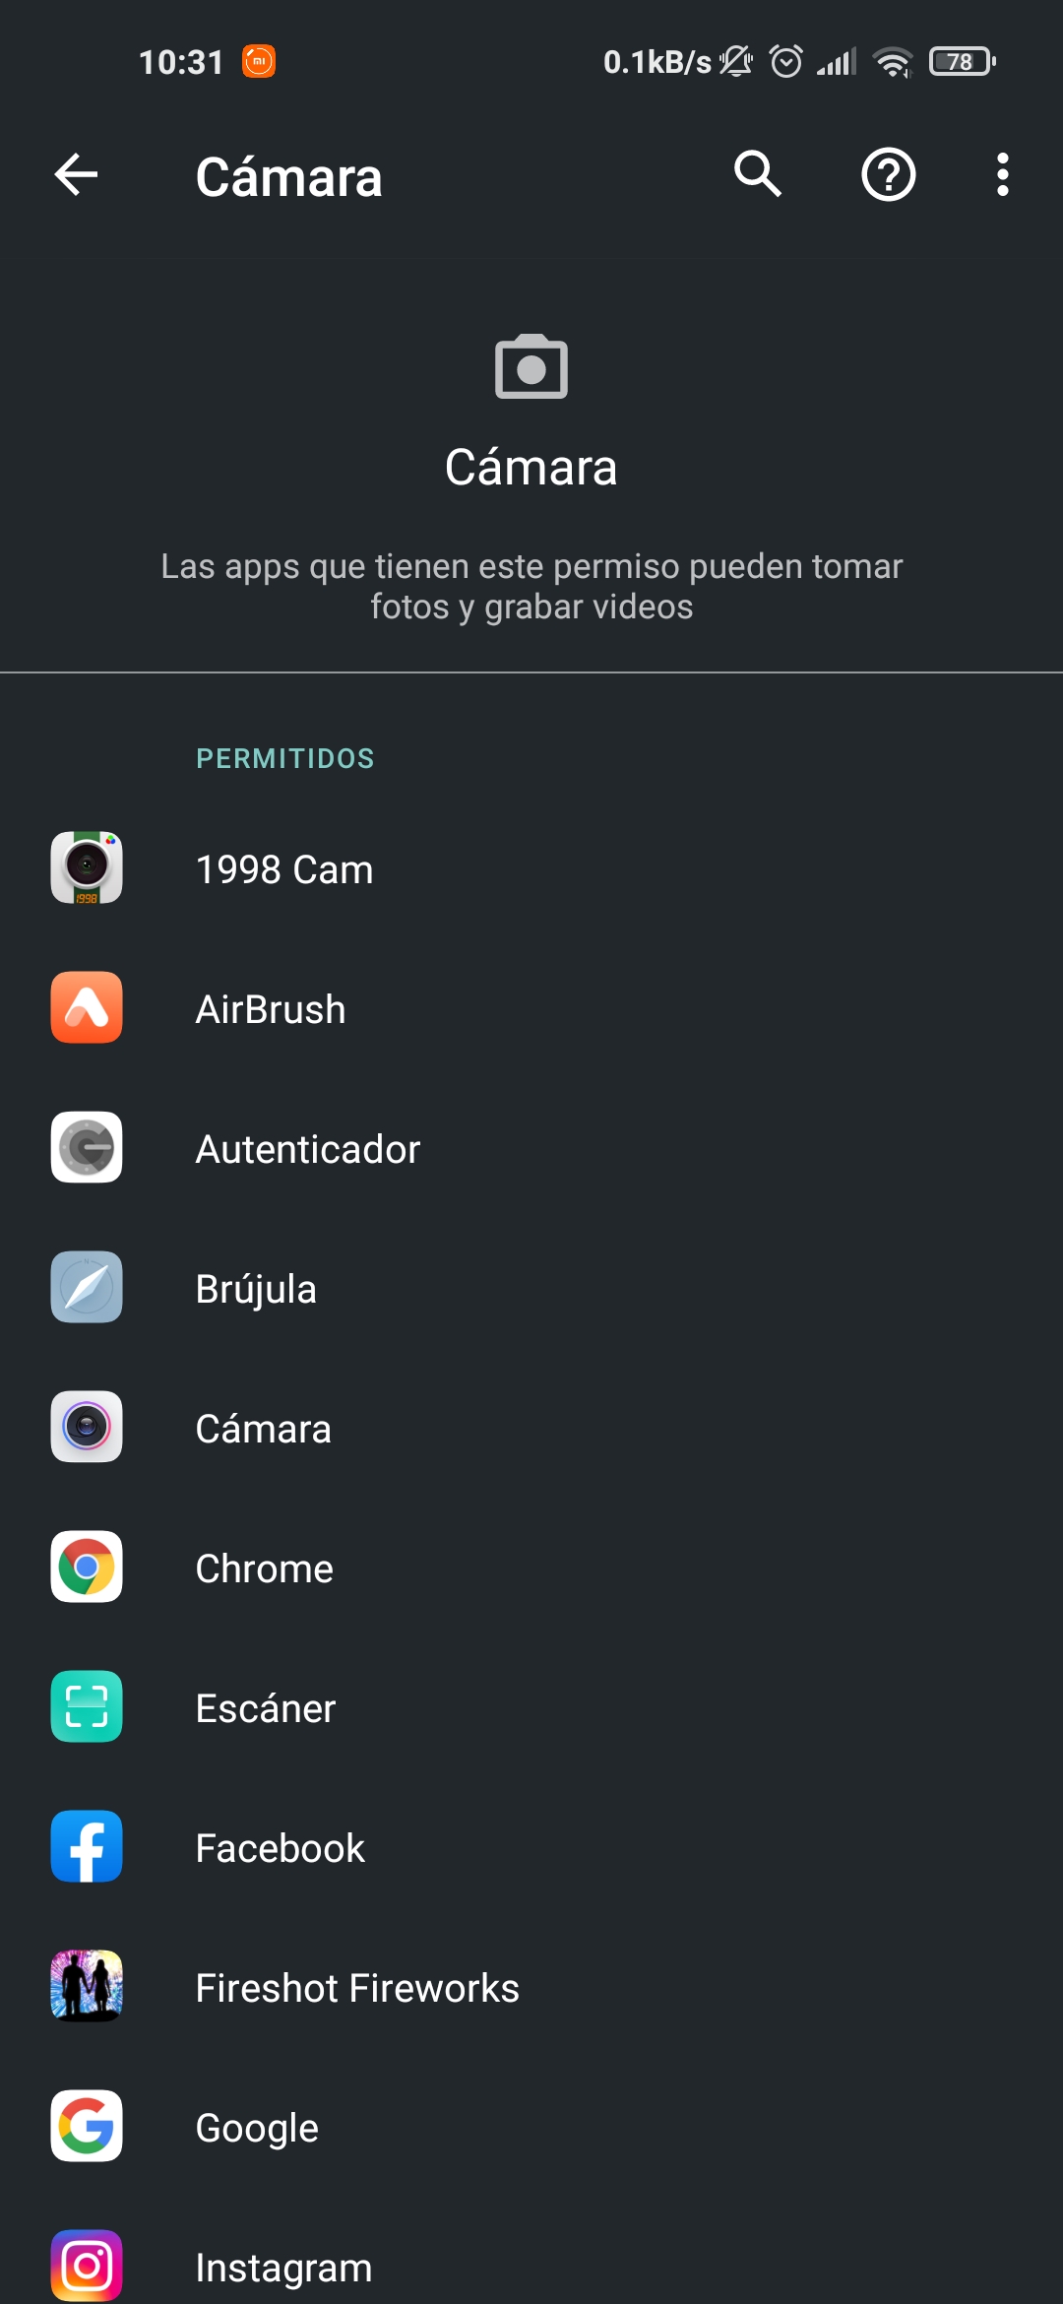This screenshot has height=2304, width=1063.
Task: Tap the Facebook app icon
Action: (x=87, y=1846)
